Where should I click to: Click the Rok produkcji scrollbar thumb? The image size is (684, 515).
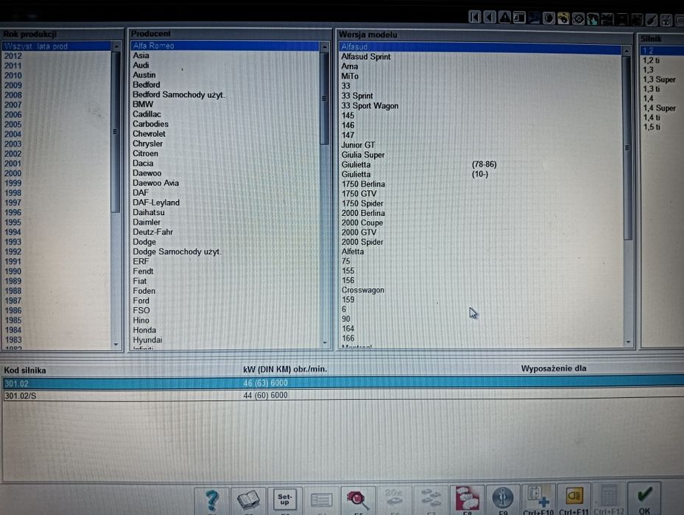pos(115,132)
